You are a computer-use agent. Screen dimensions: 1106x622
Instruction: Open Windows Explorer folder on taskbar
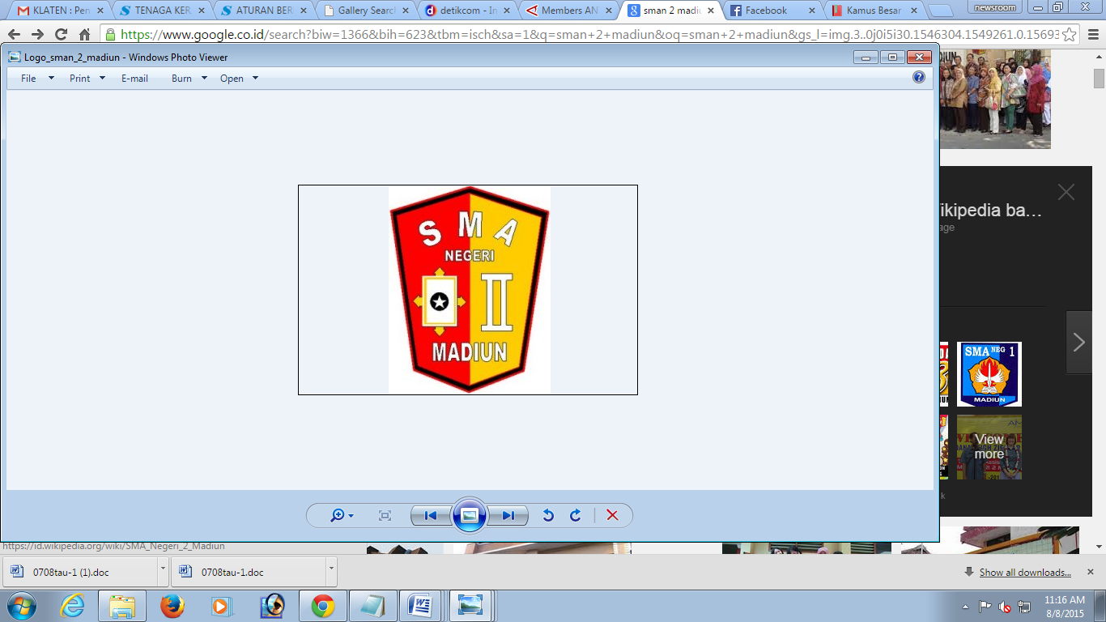(122, 606)
